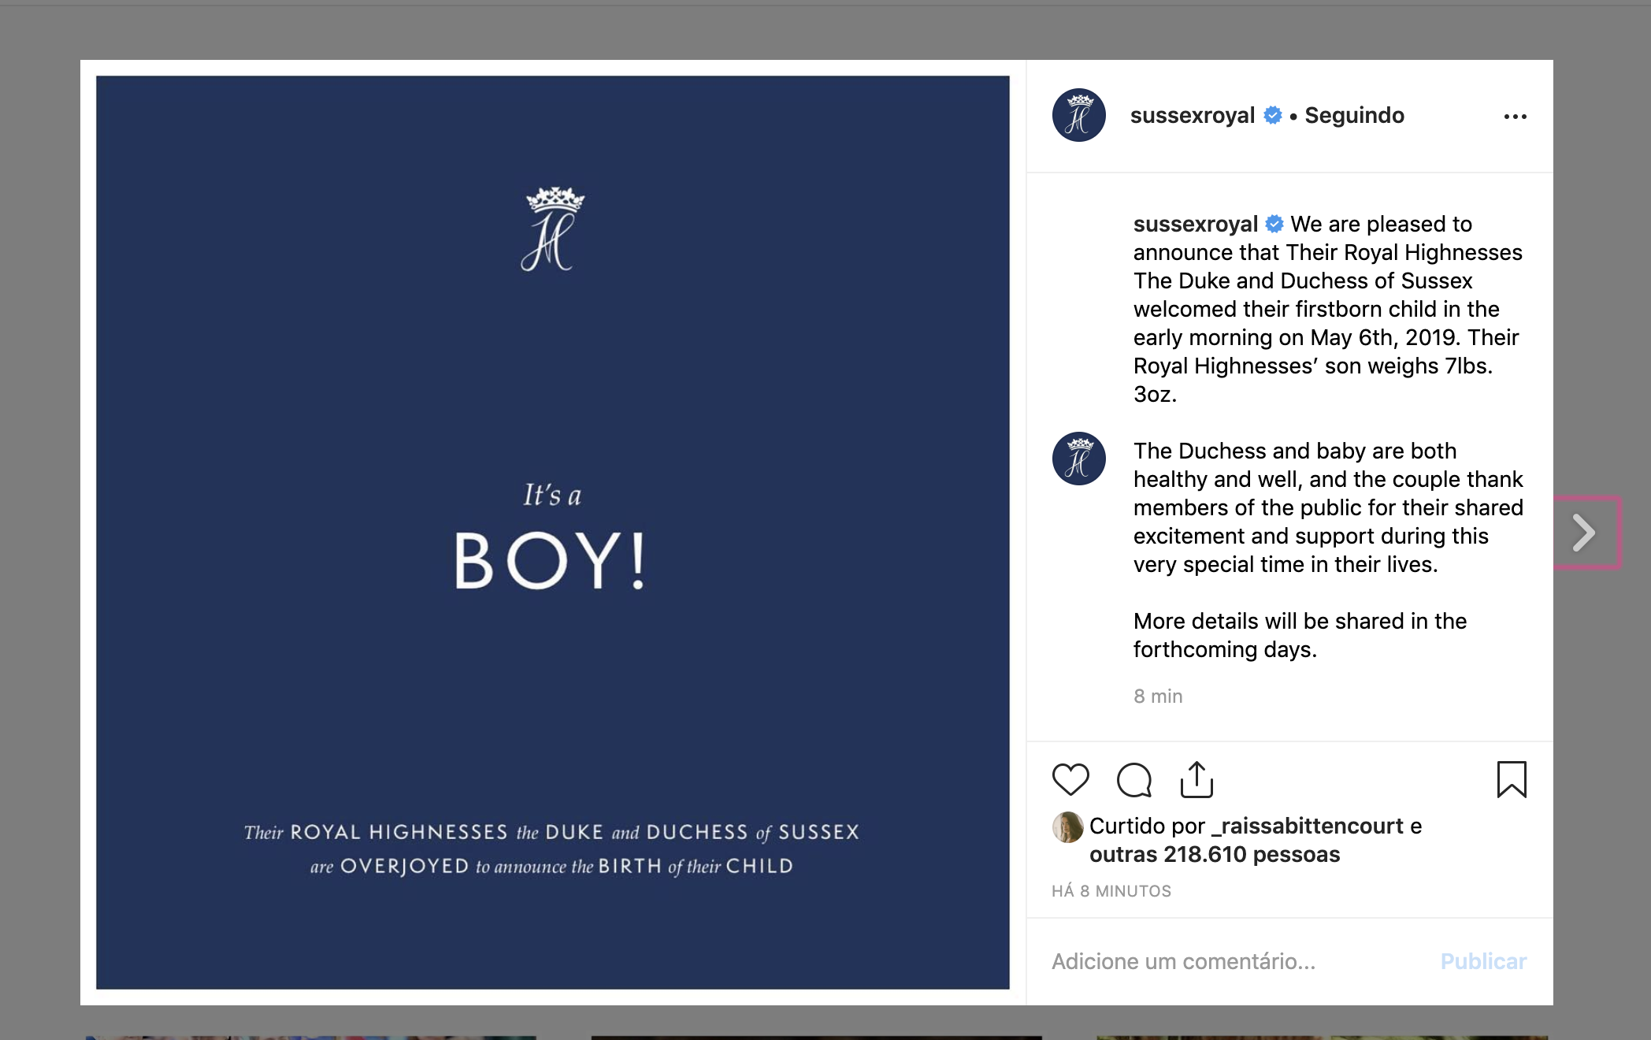Image resolution: width=1651 pixels, height=1040 pixels.
Task: Open sussexroyal username in post header
Action: (1192, 116)
